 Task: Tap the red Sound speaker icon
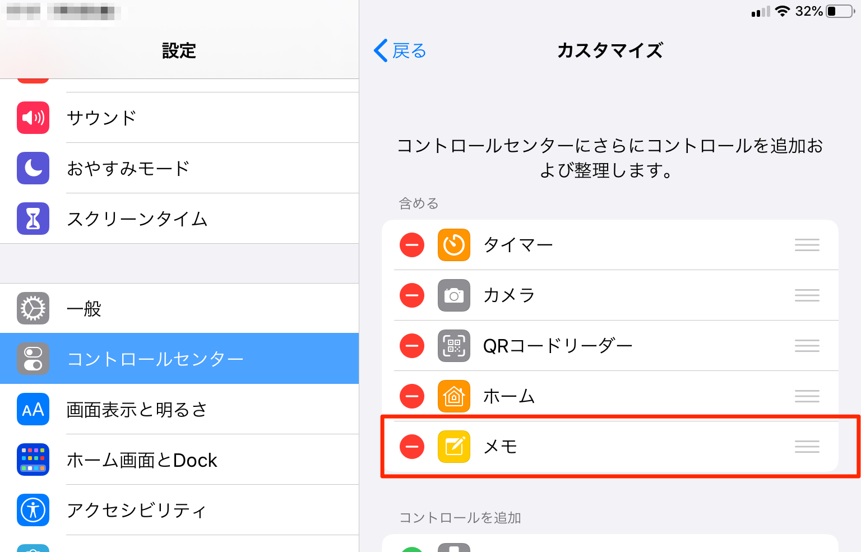click(x=33, y=118)
